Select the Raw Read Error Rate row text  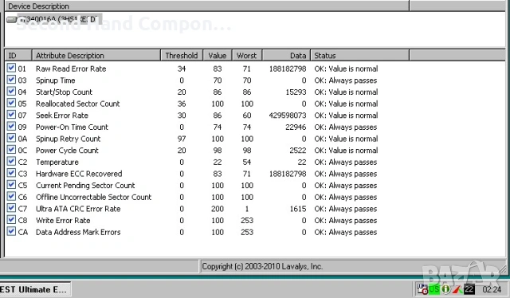pyautogui.click(x=71, y=69)
